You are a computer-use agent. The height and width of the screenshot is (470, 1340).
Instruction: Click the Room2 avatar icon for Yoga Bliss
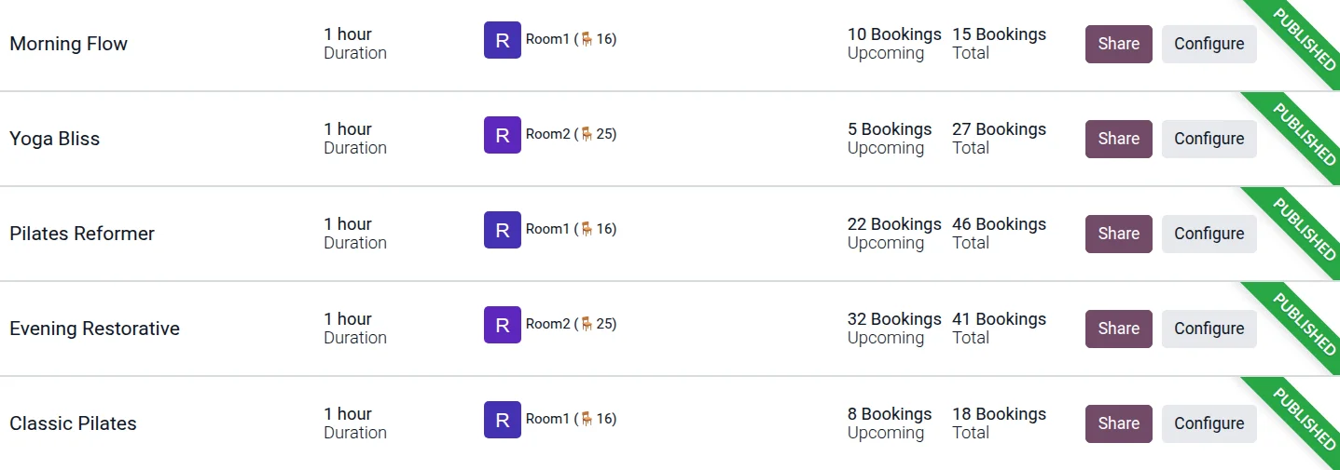(x=502, y=135)
